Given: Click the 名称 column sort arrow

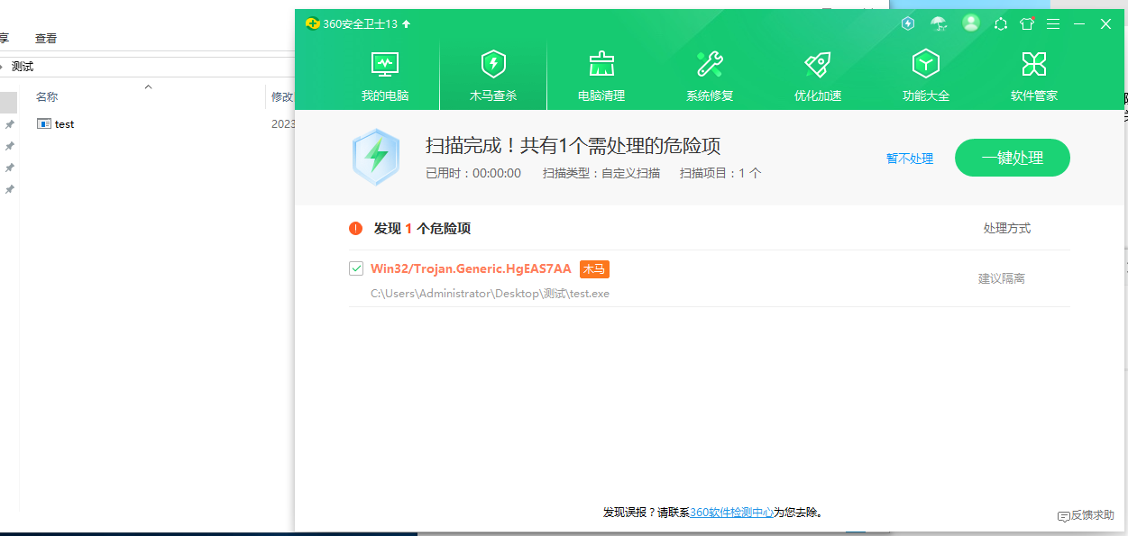Looking at the screenshot, I should (148, 88).
